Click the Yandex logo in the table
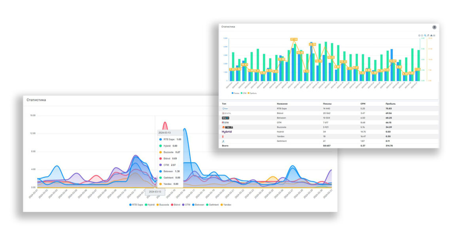465x238 pixels. 223,137
